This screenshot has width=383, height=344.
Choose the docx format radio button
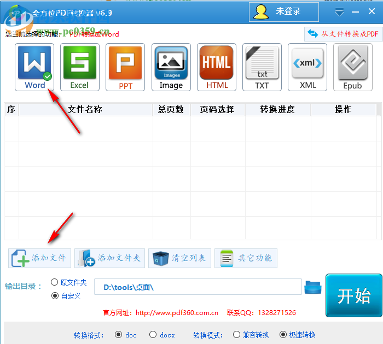(153, 335)
